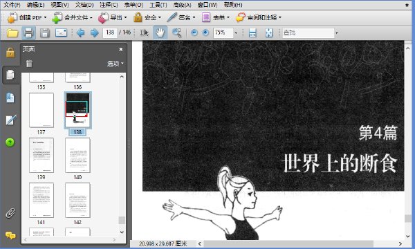Click the Email envelope icon
The image size is (415, 249).
(61, 33)
